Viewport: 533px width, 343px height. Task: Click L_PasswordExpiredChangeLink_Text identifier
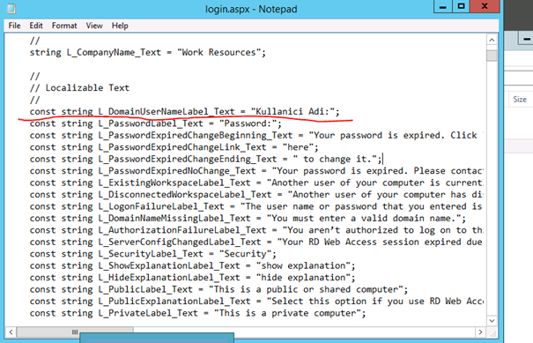coord(182,147)
